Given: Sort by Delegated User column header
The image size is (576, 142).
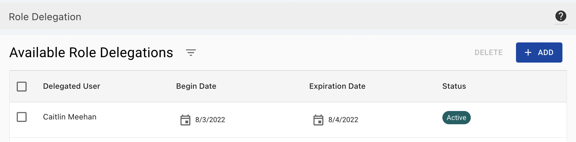Looking at the screenshot, I should [x=71, y=86].
